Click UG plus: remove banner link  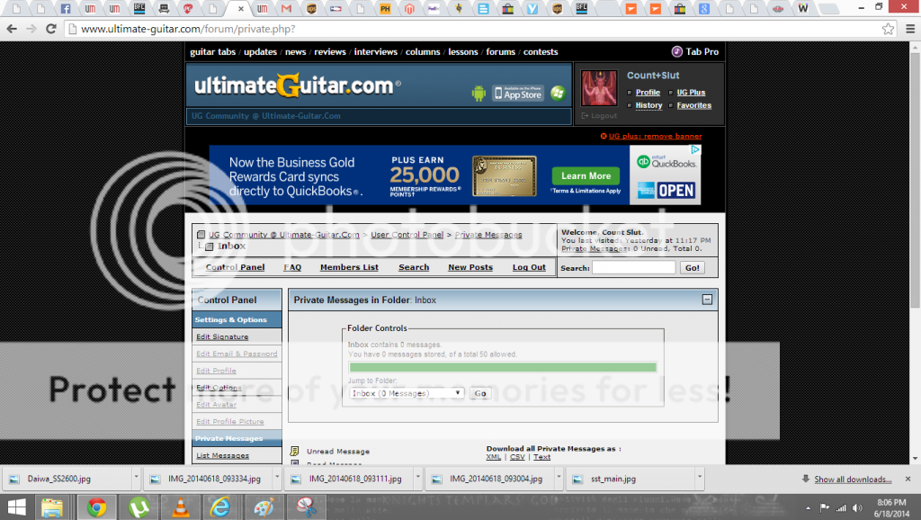[655, 136]
